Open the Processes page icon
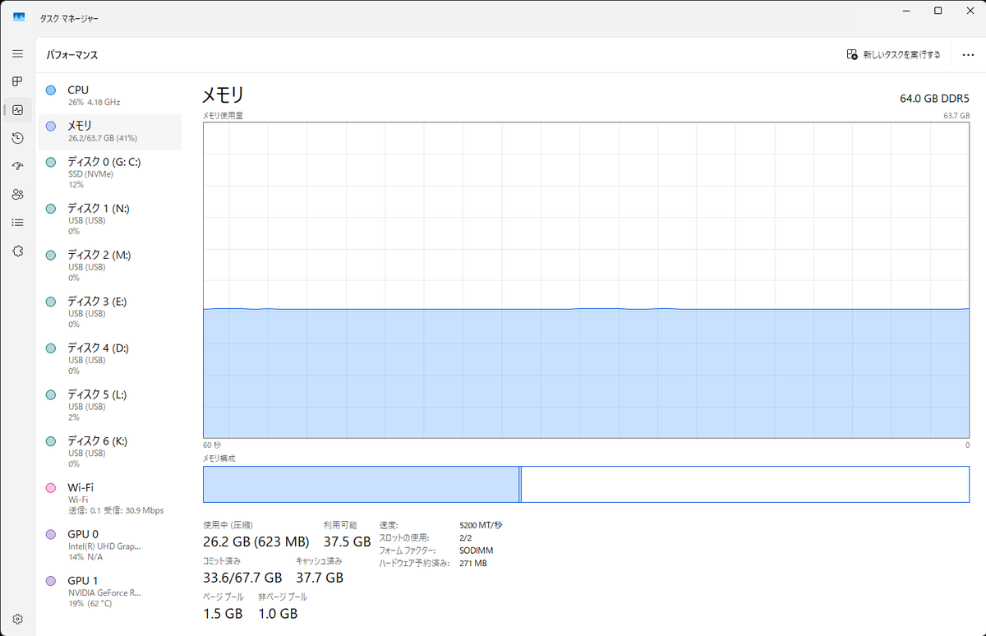This screenshot has height=636, width=986. point(17,81)
